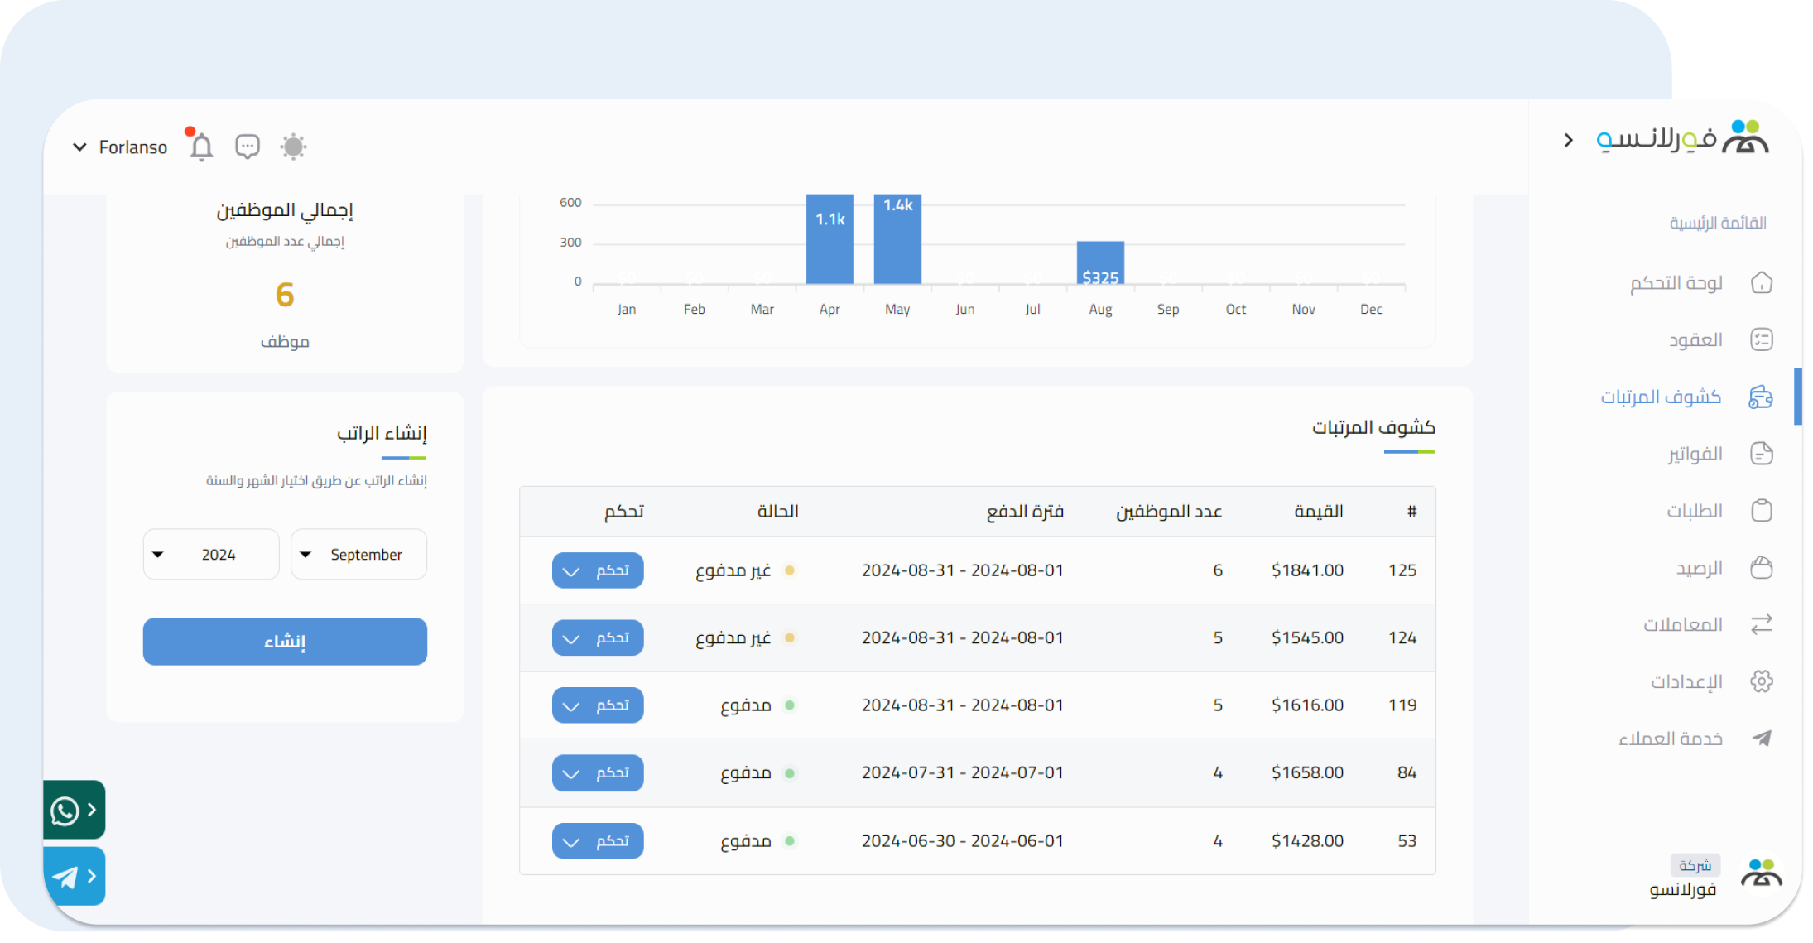Open تحكم dropdown for payroll 124
This screenshot has width=1813, height=943.
point(598,638)
